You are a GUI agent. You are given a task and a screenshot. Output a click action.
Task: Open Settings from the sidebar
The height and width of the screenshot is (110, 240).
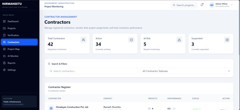click(19, 70)
